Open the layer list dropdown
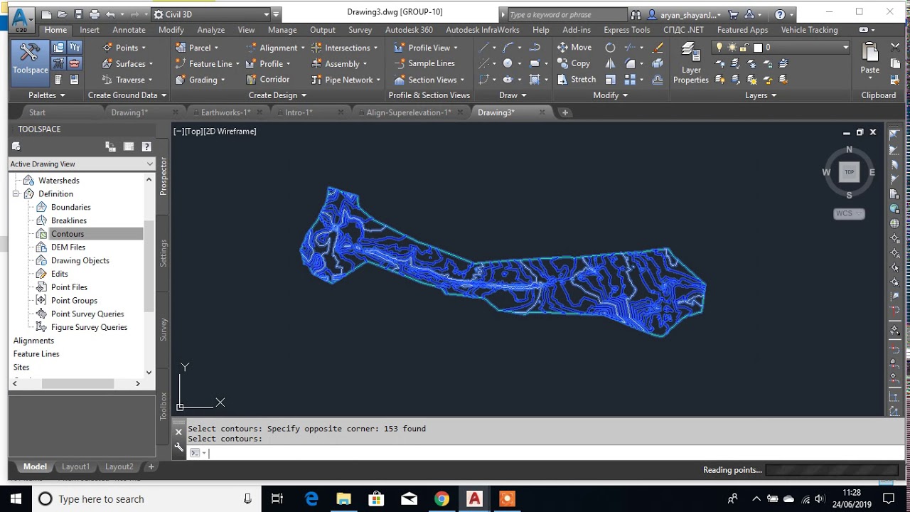 [x=845, y=48]
